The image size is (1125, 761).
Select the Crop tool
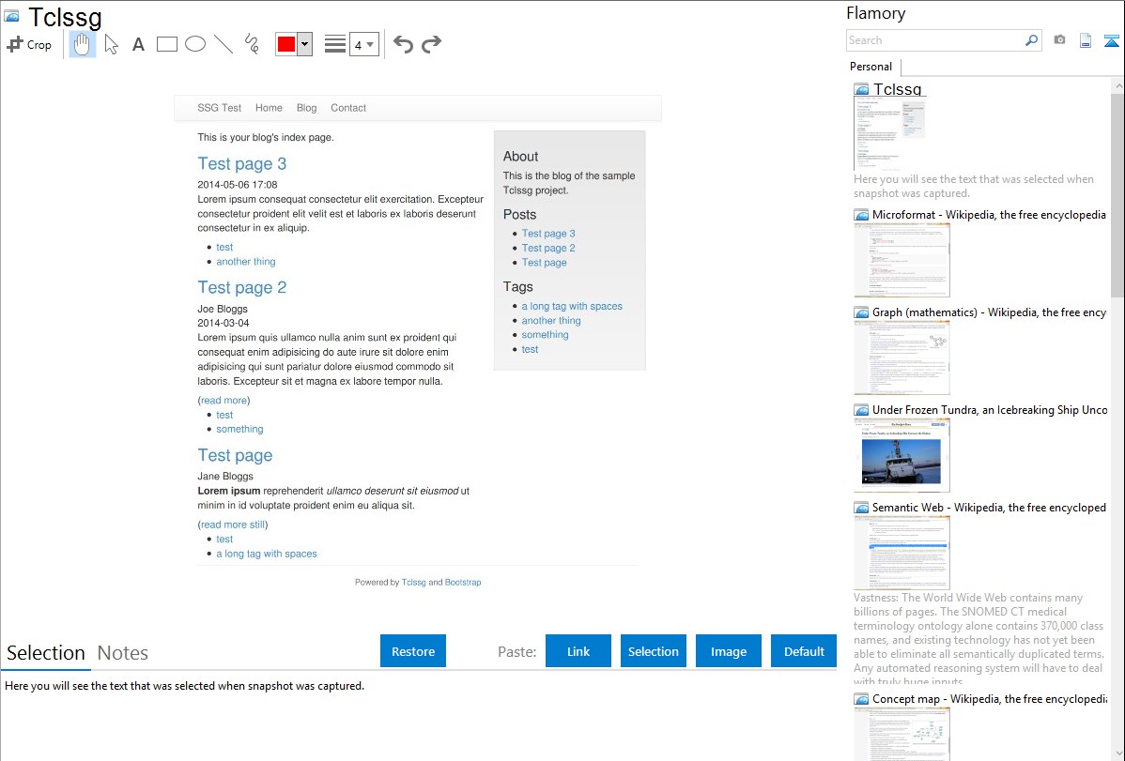click(29, 44)
